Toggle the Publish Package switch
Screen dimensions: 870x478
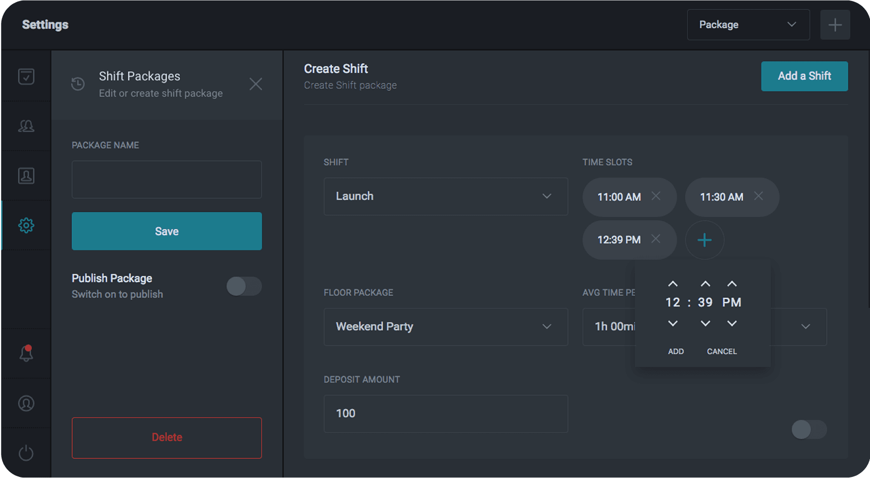[244, 286]
